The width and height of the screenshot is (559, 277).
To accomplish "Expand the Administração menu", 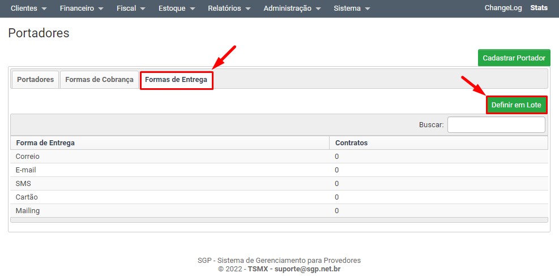I will (292, 8).
